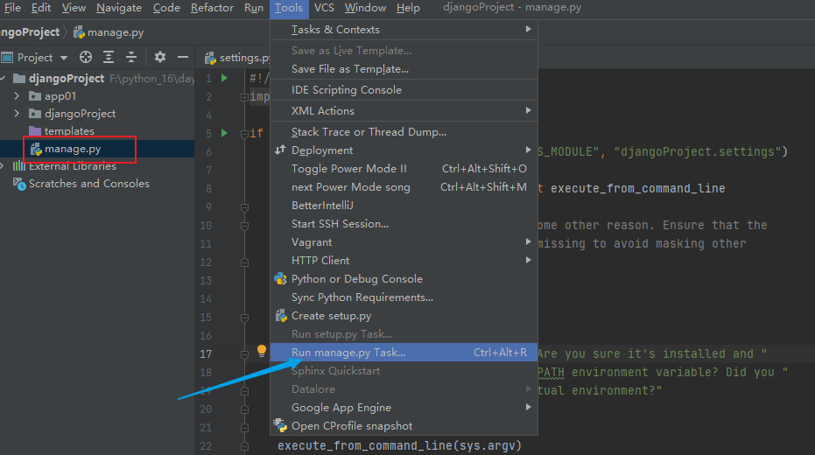Click execute_from_command_line(sys.argv) code line
The height and width of the screenshot is (455, 815).
pyautogui.click(x=399, y=445)
